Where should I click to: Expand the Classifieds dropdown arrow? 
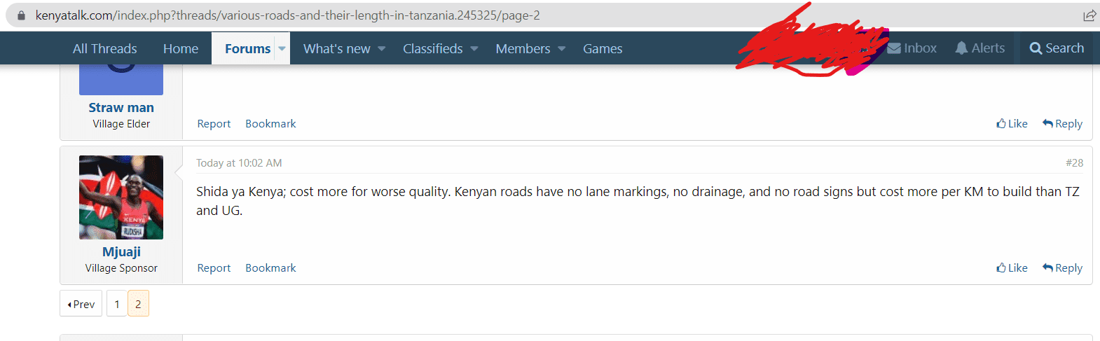coord(474,49)
